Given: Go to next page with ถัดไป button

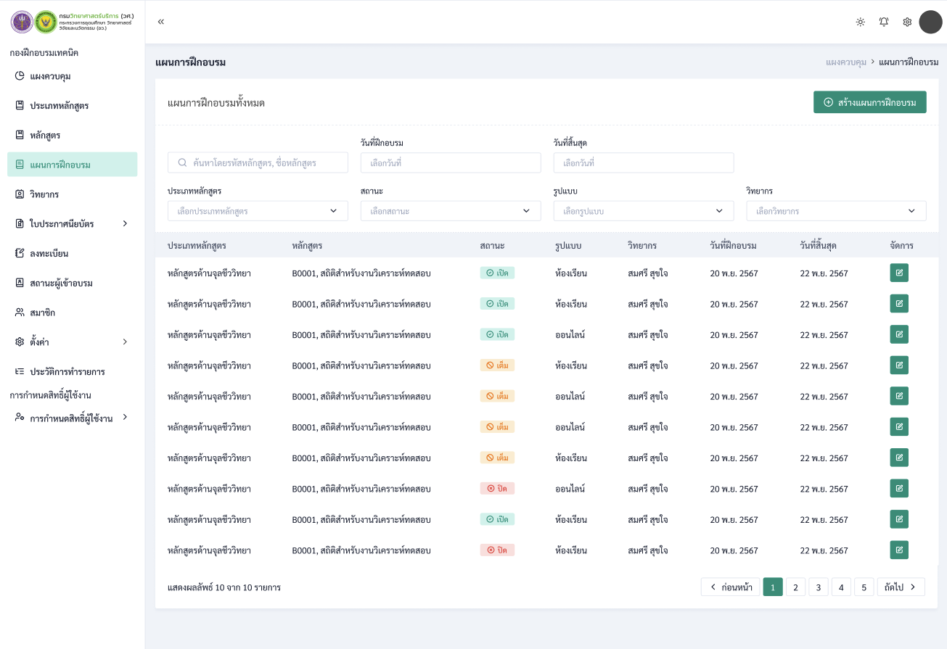Looking at the screenshot, I should point(901,587).
